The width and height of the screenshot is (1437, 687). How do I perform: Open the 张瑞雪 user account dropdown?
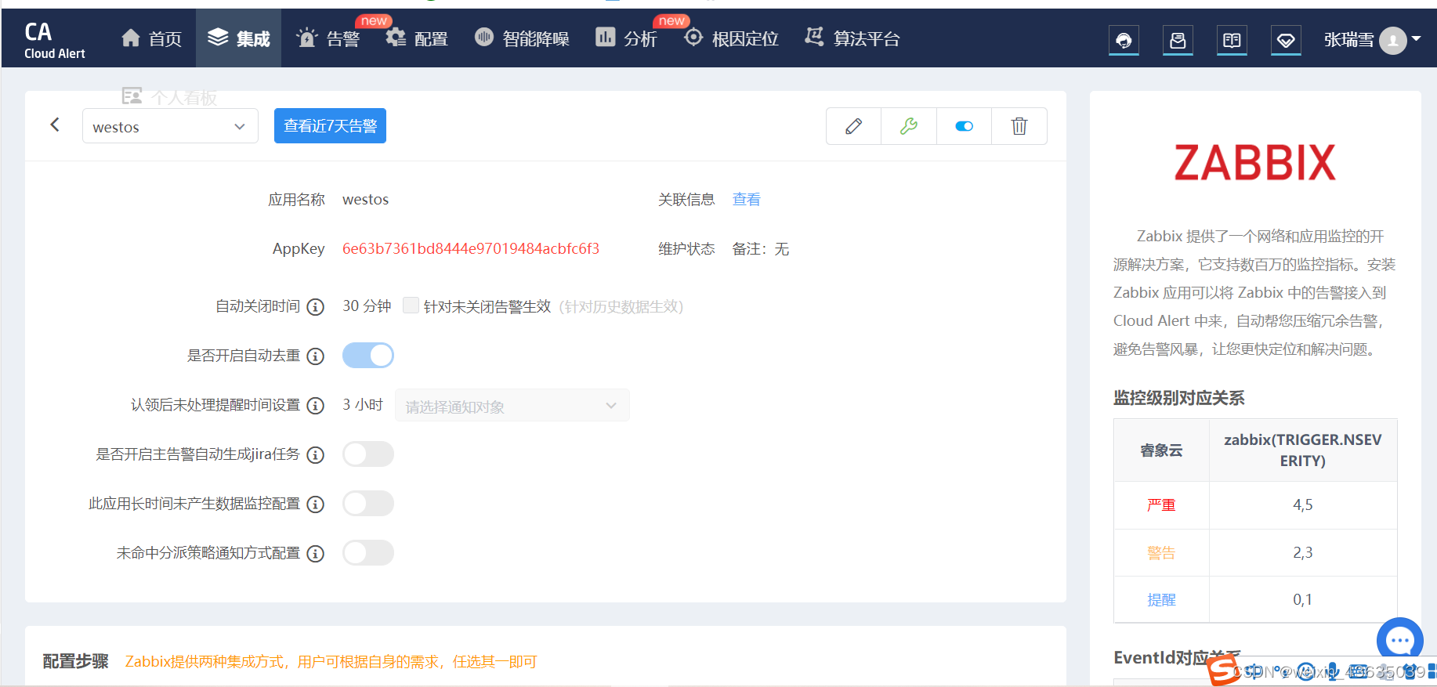point(1372,40)
